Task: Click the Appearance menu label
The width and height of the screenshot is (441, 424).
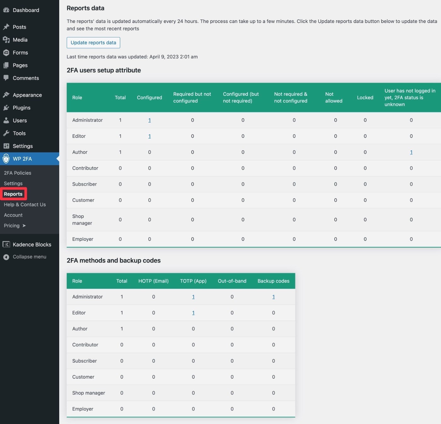Action: click(x=27, y=95)
